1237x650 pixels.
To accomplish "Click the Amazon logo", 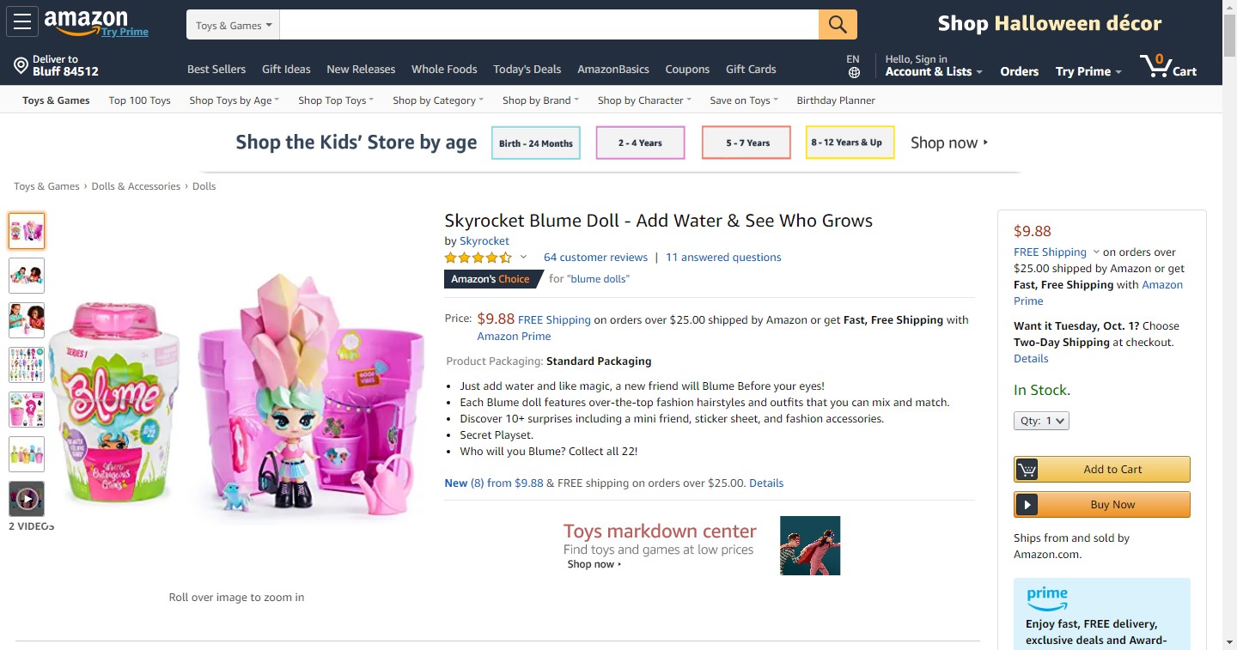I will click(86, 21).
